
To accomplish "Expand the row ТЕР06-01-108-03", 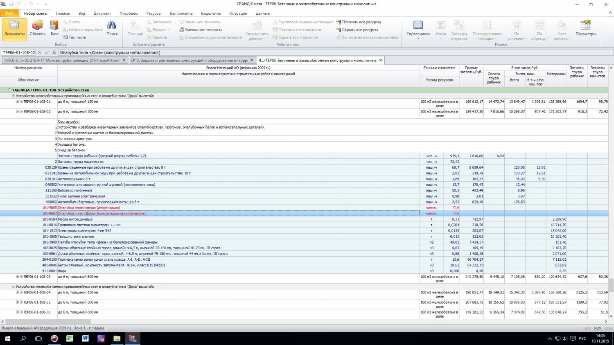I will (x=17, y=277).
